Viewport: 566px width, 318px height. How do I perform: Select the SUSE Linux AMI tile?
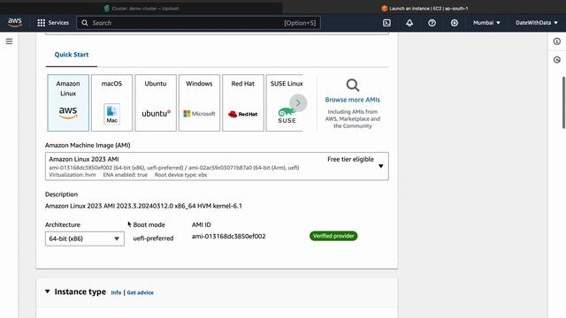284,102
